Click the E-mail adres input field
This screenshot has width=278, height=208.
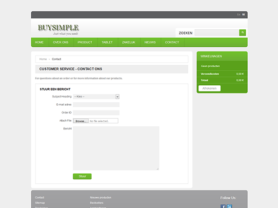tap(96, 105)
